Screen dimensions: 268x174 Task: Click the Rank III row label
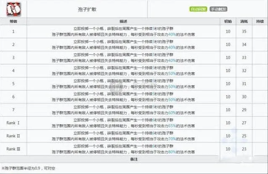pyautogui.click(x=13, y=149)
